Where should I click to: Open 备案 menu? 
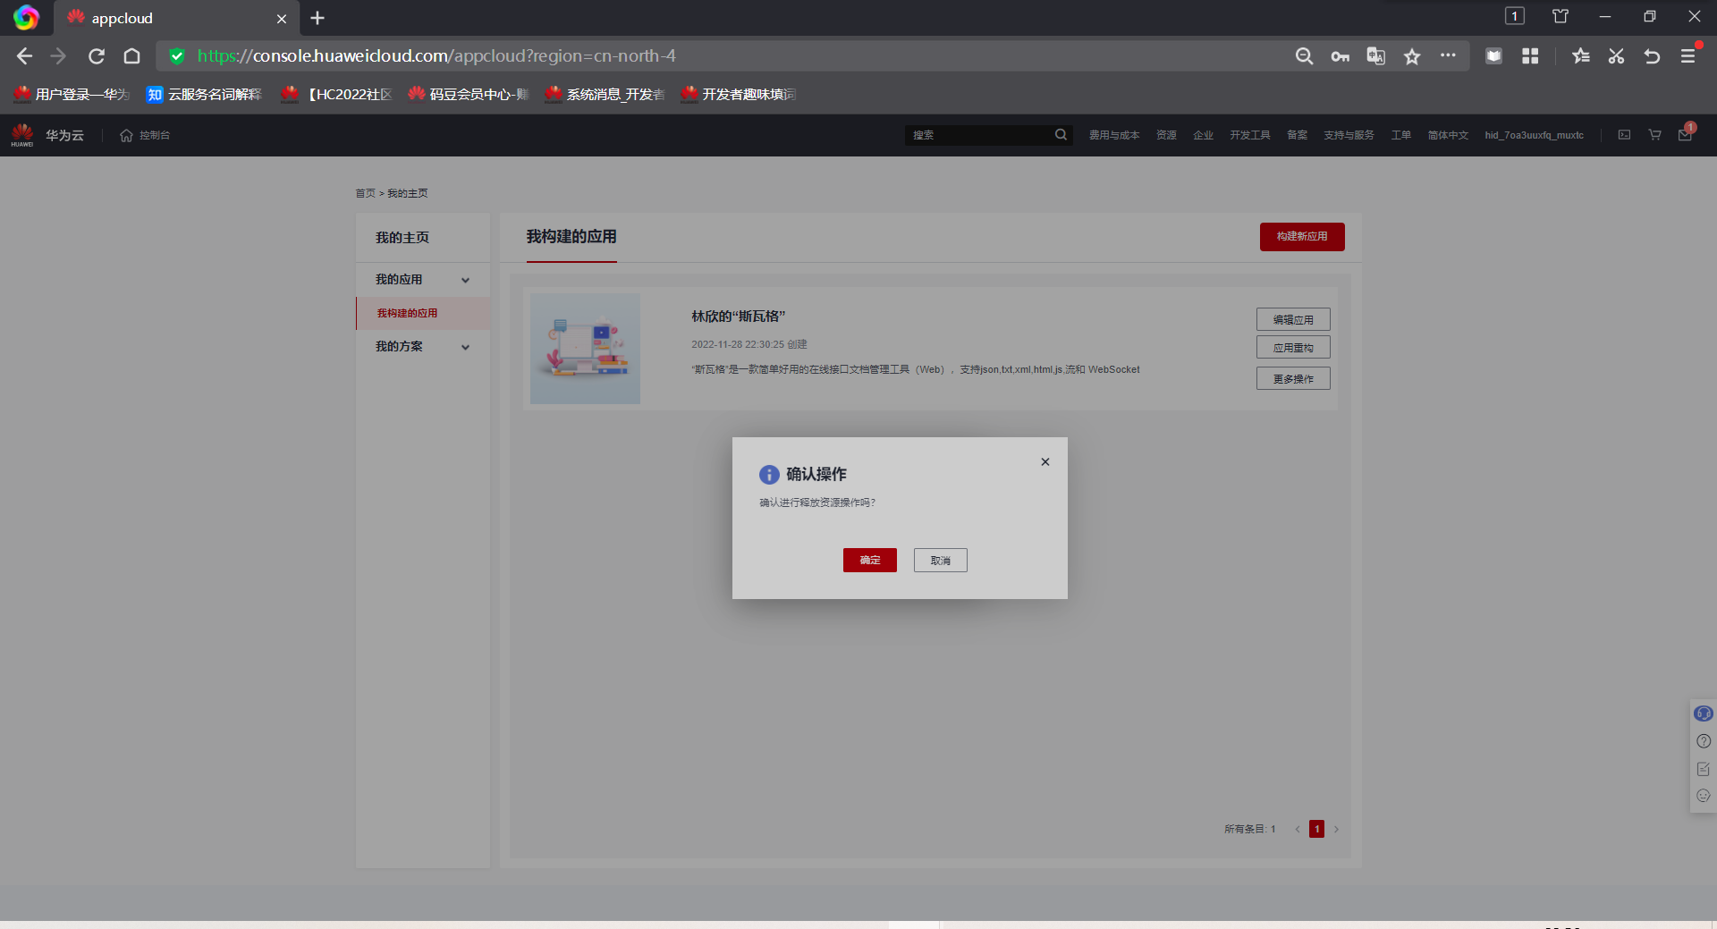tap(1297, 135)
